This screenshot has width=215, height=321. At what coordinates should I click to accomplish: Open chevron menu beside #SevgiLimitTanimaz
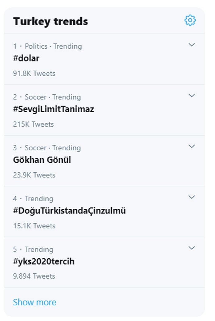coord(191,95)
